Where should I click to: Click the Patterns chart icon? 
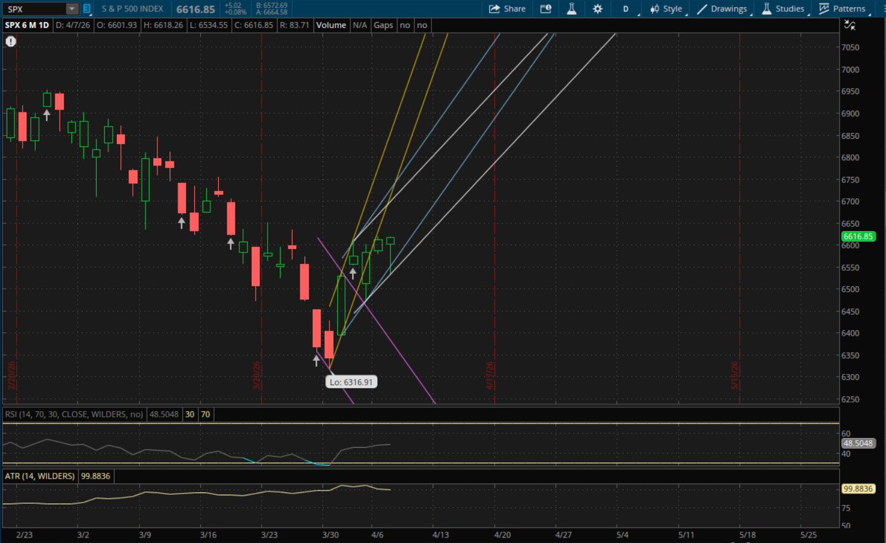click(824, 9)
